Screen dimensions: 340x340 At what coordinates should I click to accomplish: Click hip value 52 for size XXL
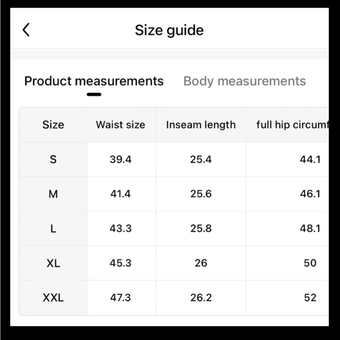tap(310, 298)
